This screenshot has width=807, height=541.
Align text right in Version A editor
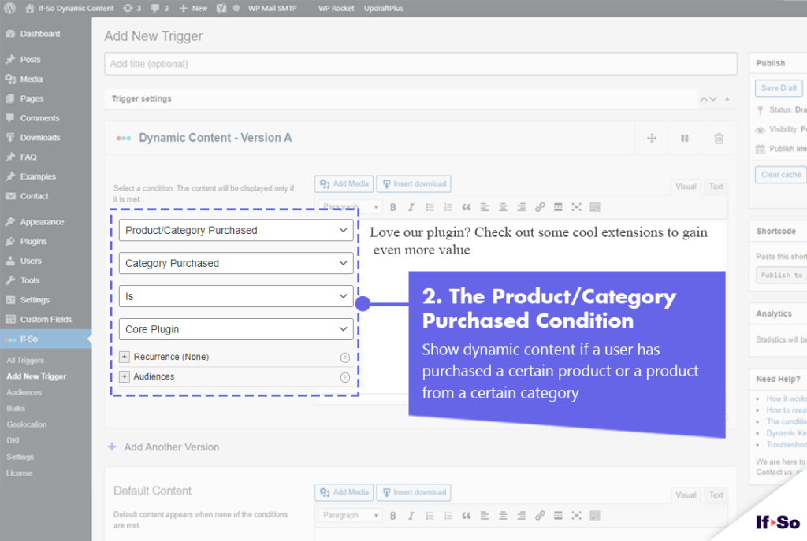(522, 207)
